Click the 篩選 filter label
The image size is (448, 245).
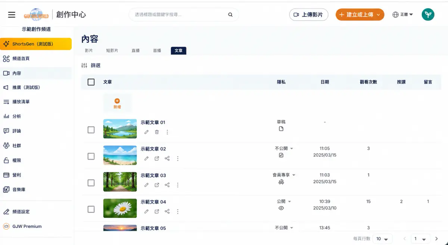pos(96,65)
